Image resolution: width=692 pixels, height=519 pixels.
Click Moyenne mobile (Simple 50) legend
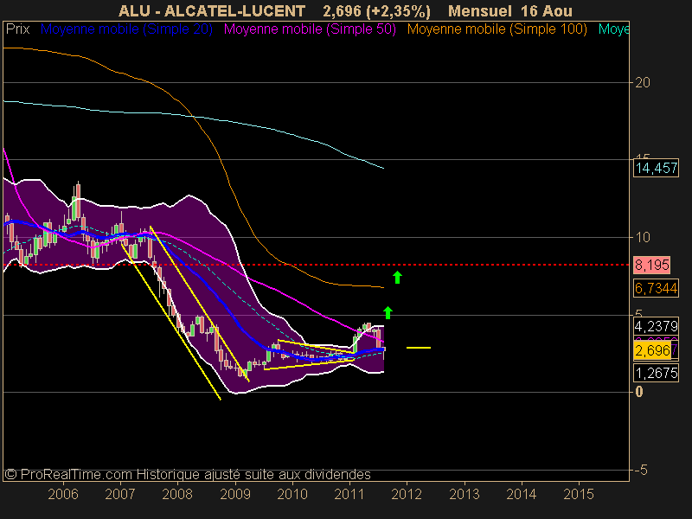coord(310,29)
